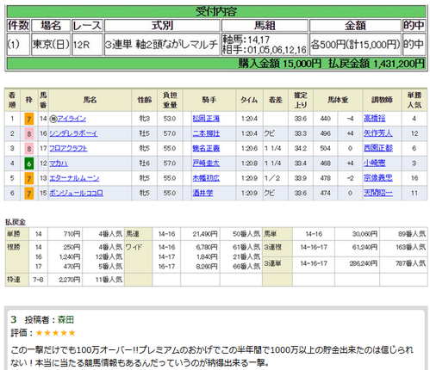Click orange frame badge 7 in エターナルムーン row

pos(29,178)
